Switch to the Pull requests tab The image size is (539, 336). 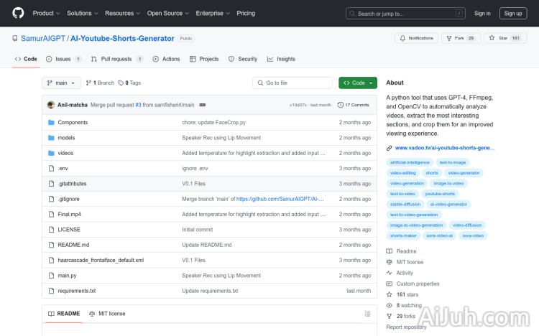click(112, 59)
